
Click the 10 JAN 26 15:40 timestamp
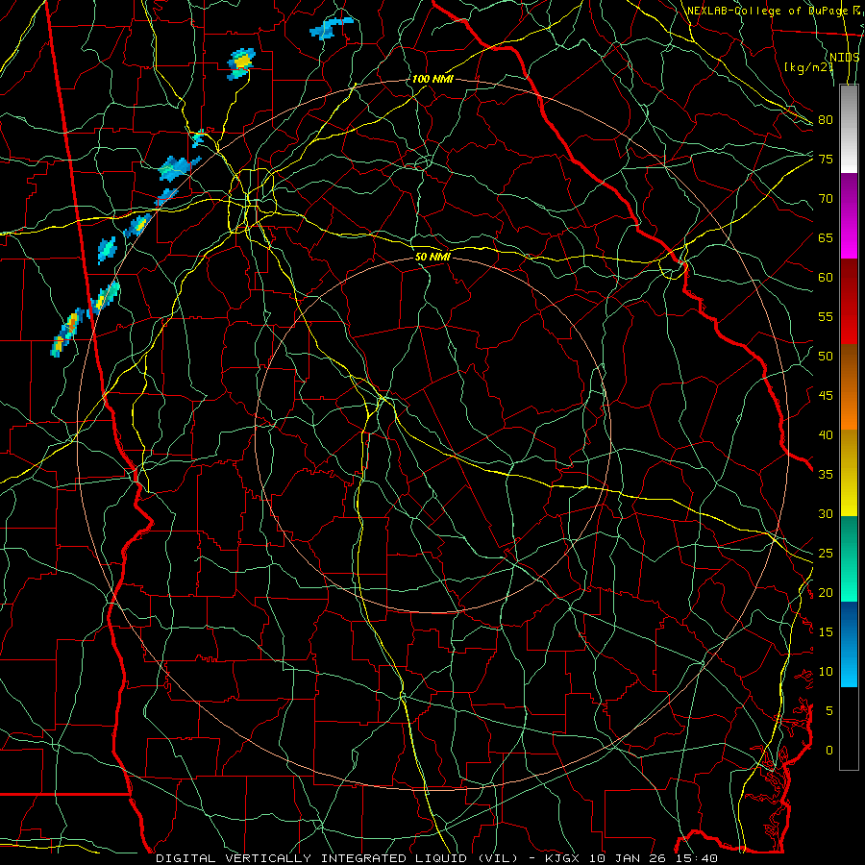[x=654, y=858]
